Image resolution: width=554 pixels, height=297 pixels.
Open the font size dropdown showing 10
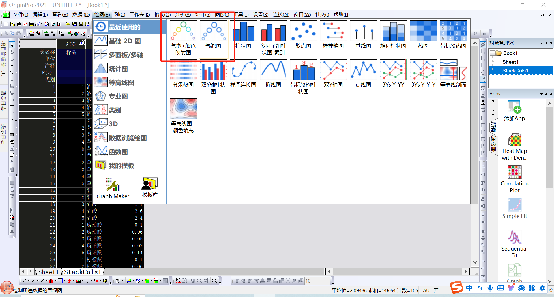tap(328, 281)
